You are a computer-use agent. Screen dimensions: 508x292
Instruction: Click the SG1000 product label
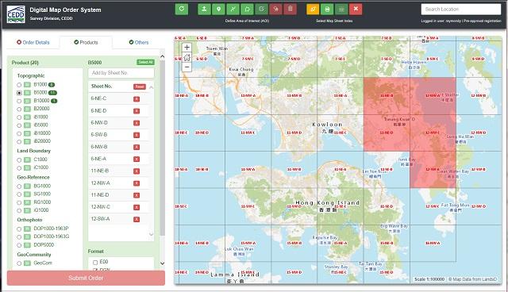(42, 194)
